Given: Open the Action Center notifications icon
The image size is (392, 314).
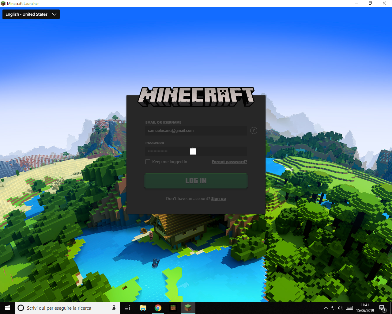Looking at the screenshot, I should [x=382, y=308].
